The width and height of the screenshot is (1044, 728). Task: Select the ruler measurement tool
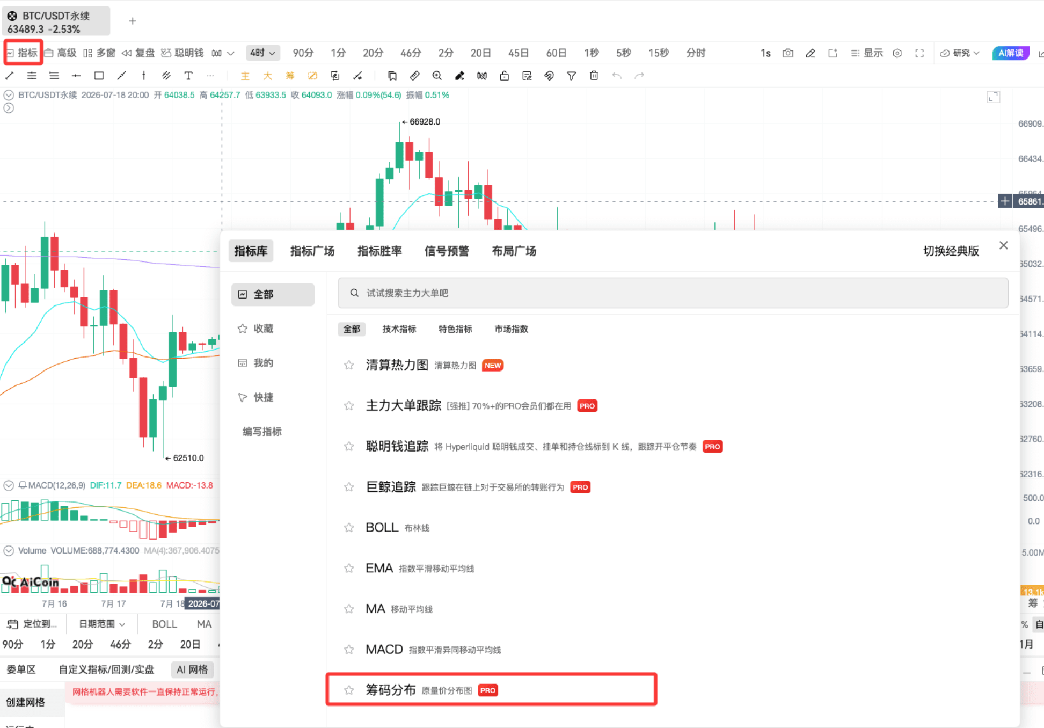414,76
